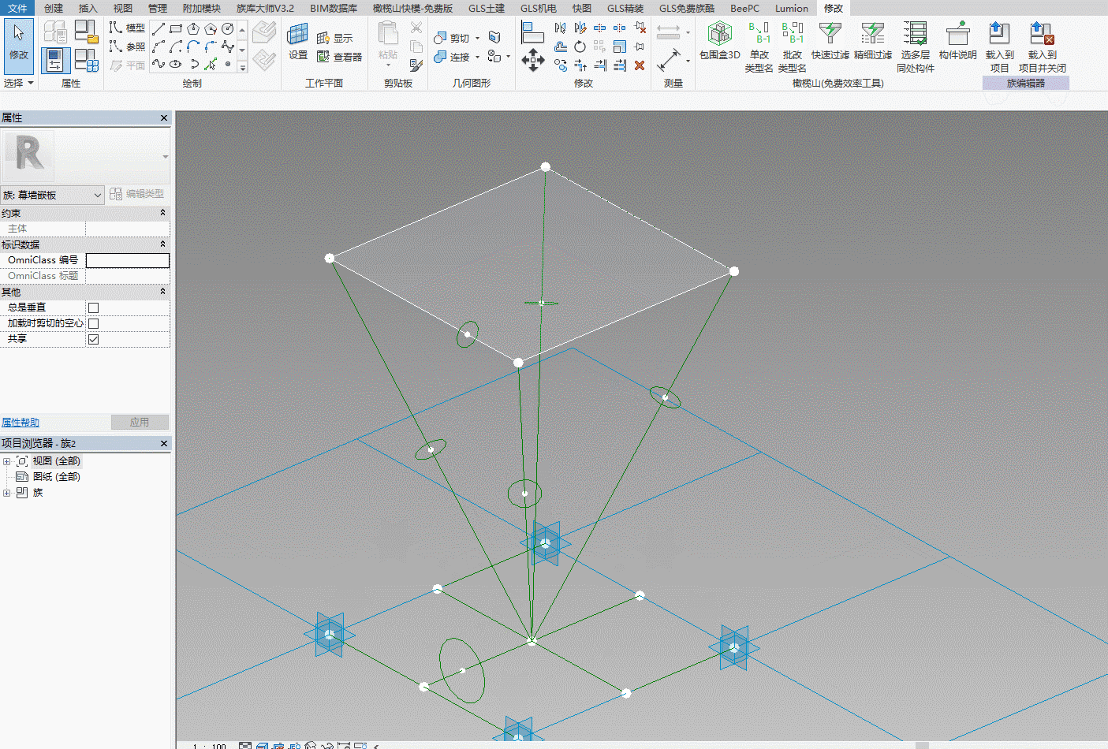
Task: Click 载入到项目 load into project
Action: [999, 47]
